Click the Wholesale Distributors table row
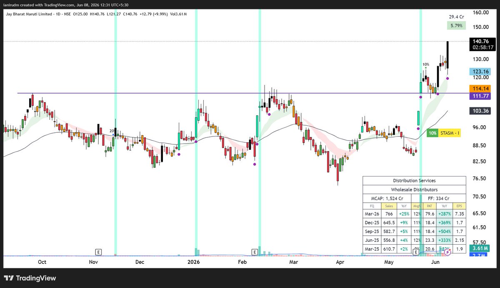The image size is (500, 288). point(414,189)
